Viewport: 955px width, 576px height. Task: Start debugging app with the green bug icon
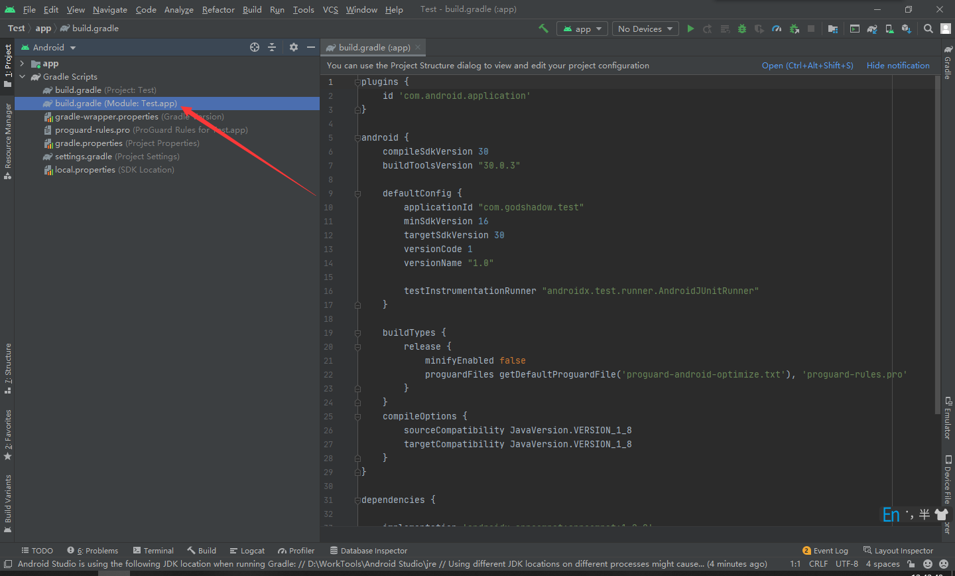[x=742, y=29]
